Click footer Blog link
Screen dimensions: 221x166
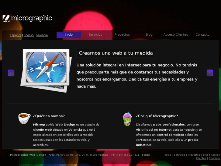coord(205,155)
